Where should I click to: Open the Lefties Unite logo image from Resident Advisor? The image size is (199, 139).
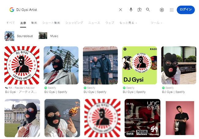click(22, 65)
